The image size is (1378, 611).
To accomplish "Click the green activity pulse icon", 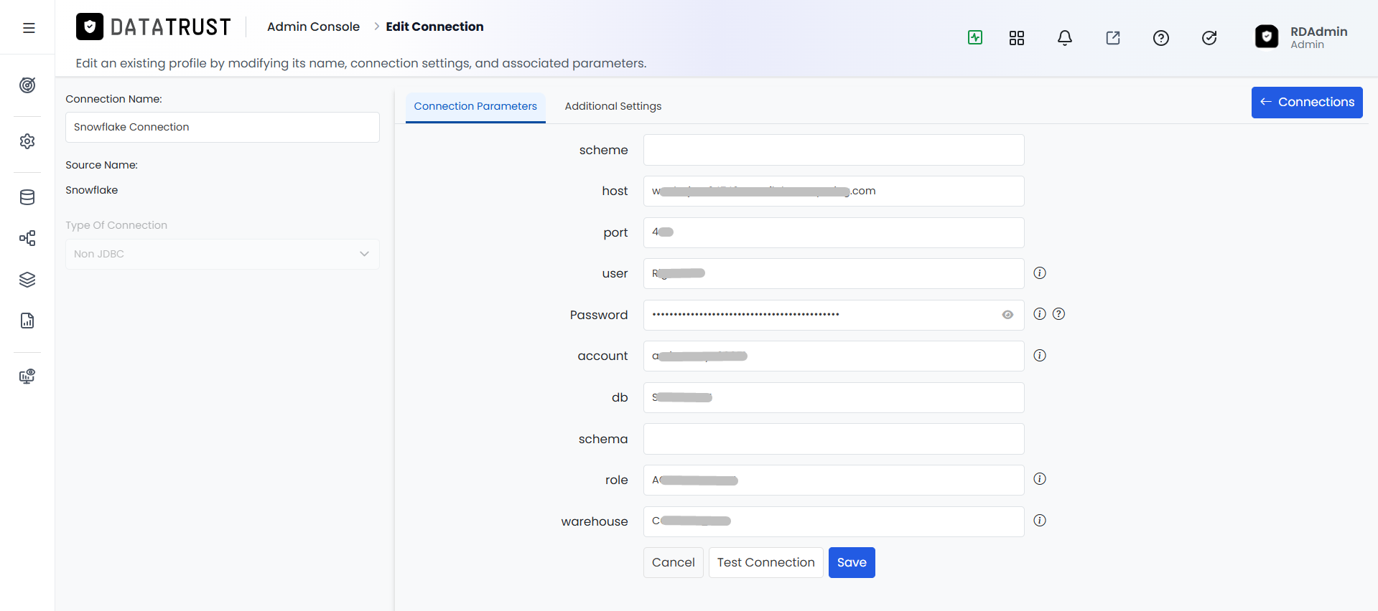I will (x=975, y=37).
